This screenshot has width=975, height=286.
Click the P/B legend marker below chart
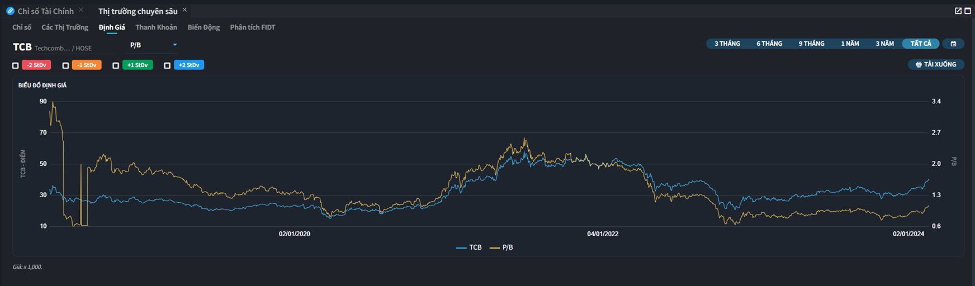495,247
